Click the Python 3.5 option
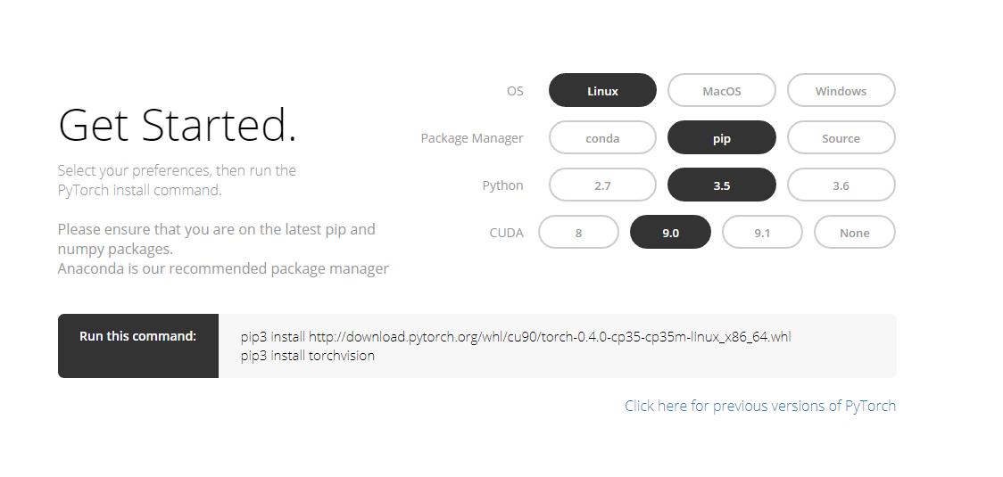 click(x=722, y=185)
